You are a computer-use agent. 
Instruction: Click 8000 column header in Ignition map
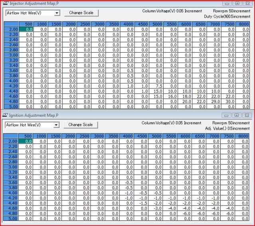coord(242,136)
